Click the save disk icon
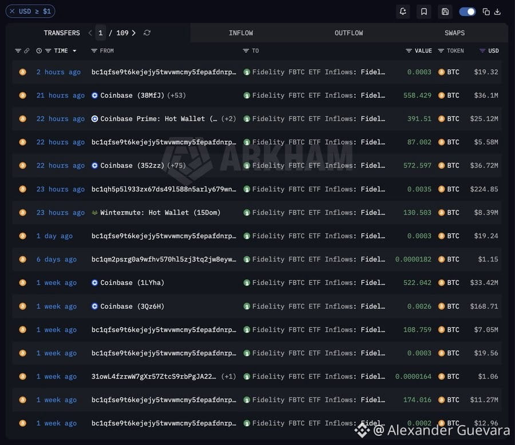 point(445,11)
